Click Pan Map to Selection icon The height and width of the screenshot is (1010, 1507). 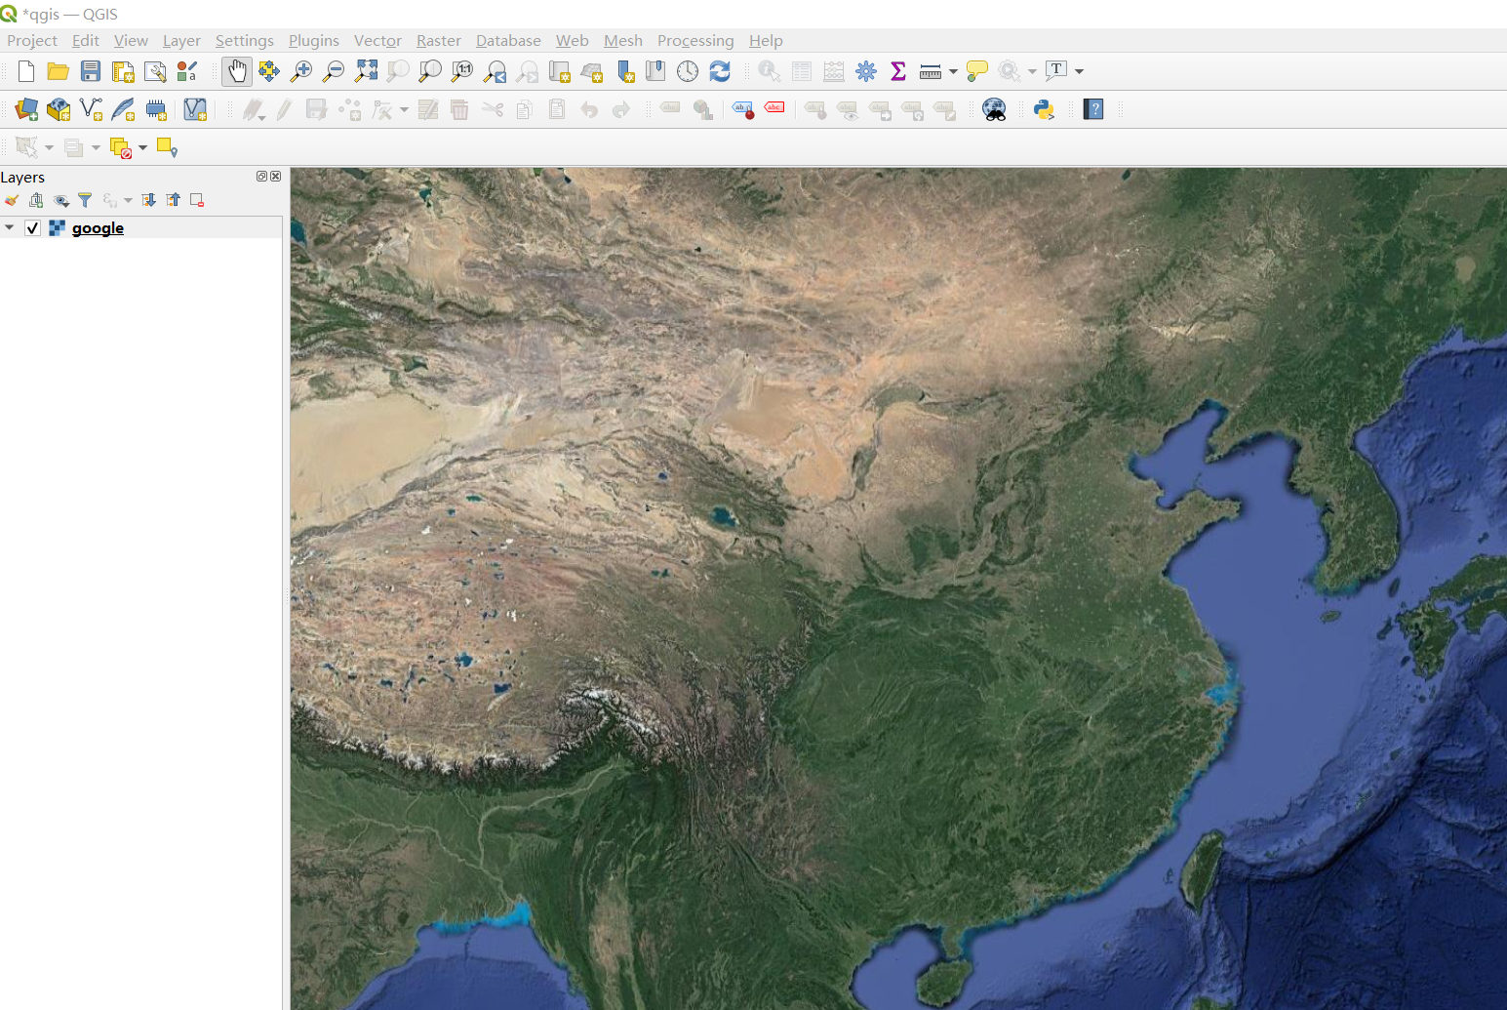tap(269, 71)
